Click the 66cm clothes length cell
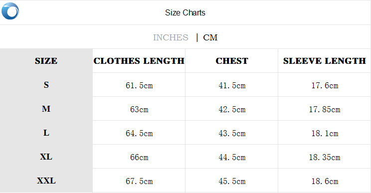Image resolution: width=371 pixels, height=193 pixels. point(139,157)
